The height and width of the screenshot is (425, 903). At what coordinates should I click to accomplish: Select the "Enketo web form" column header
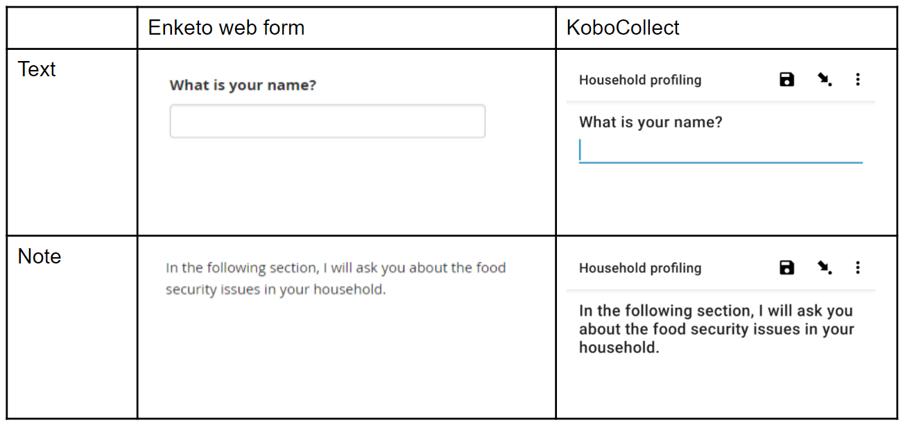point(226,28)
